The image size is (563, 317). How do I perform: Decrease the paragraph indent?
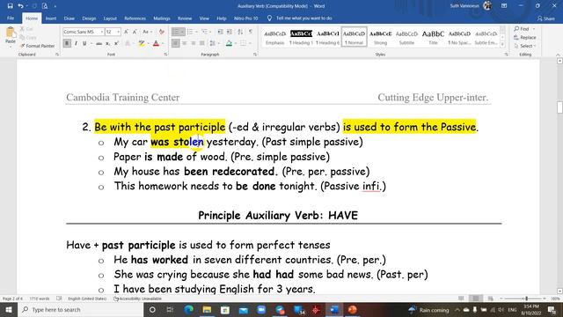click(x=221, y=32)
